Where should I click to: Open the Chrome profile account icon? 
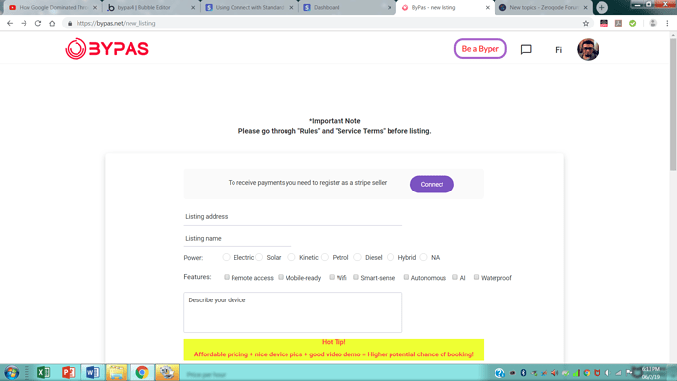coord(652,23)
